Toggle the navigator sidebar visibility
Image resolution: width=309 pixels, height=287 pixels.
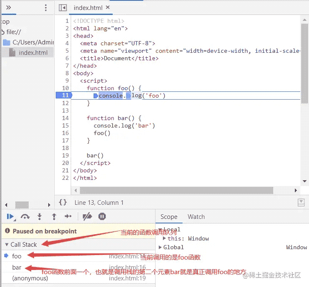click(x=63, y=7)
